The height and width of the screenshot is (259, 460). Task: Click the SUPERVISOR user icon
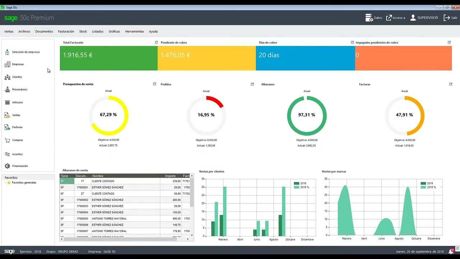point(413,18)
